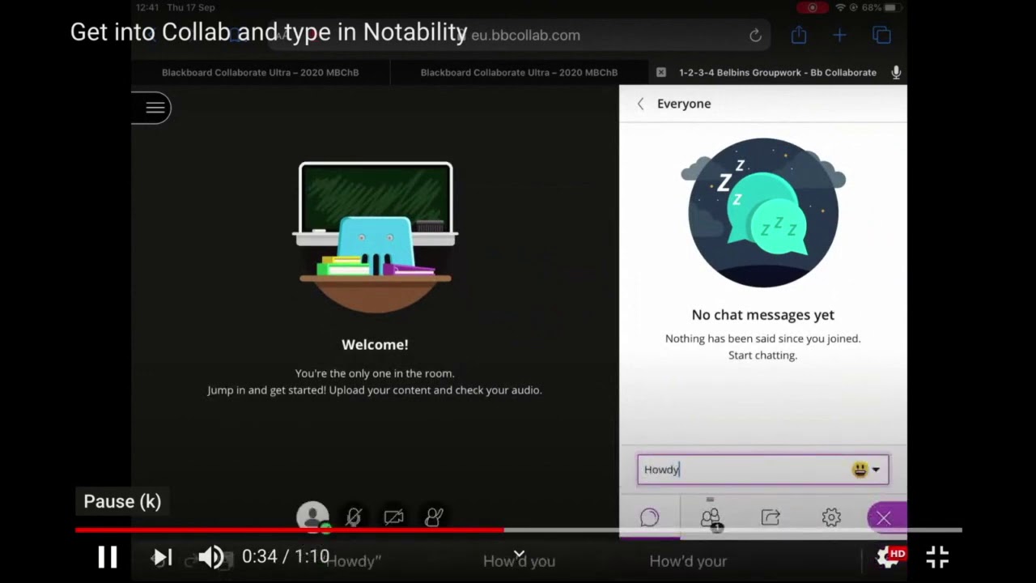
Task: Open My Status profile avatar
Action: (x=312, y=517)
